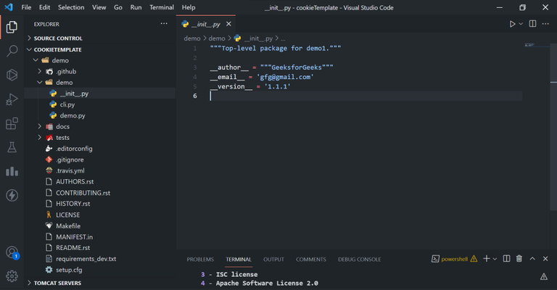Open the README.rst file
This screenshot has width=557, height=290.
(73, 247)
